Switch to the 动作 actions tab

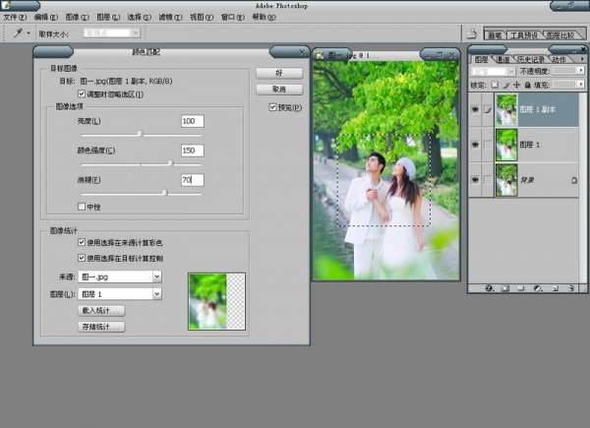(560, 59)
